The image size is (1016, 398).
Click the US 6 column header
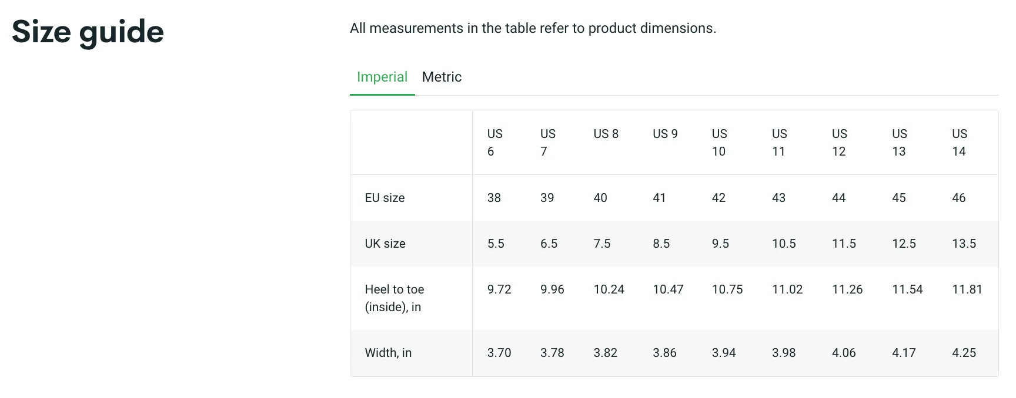pos(494,143)
